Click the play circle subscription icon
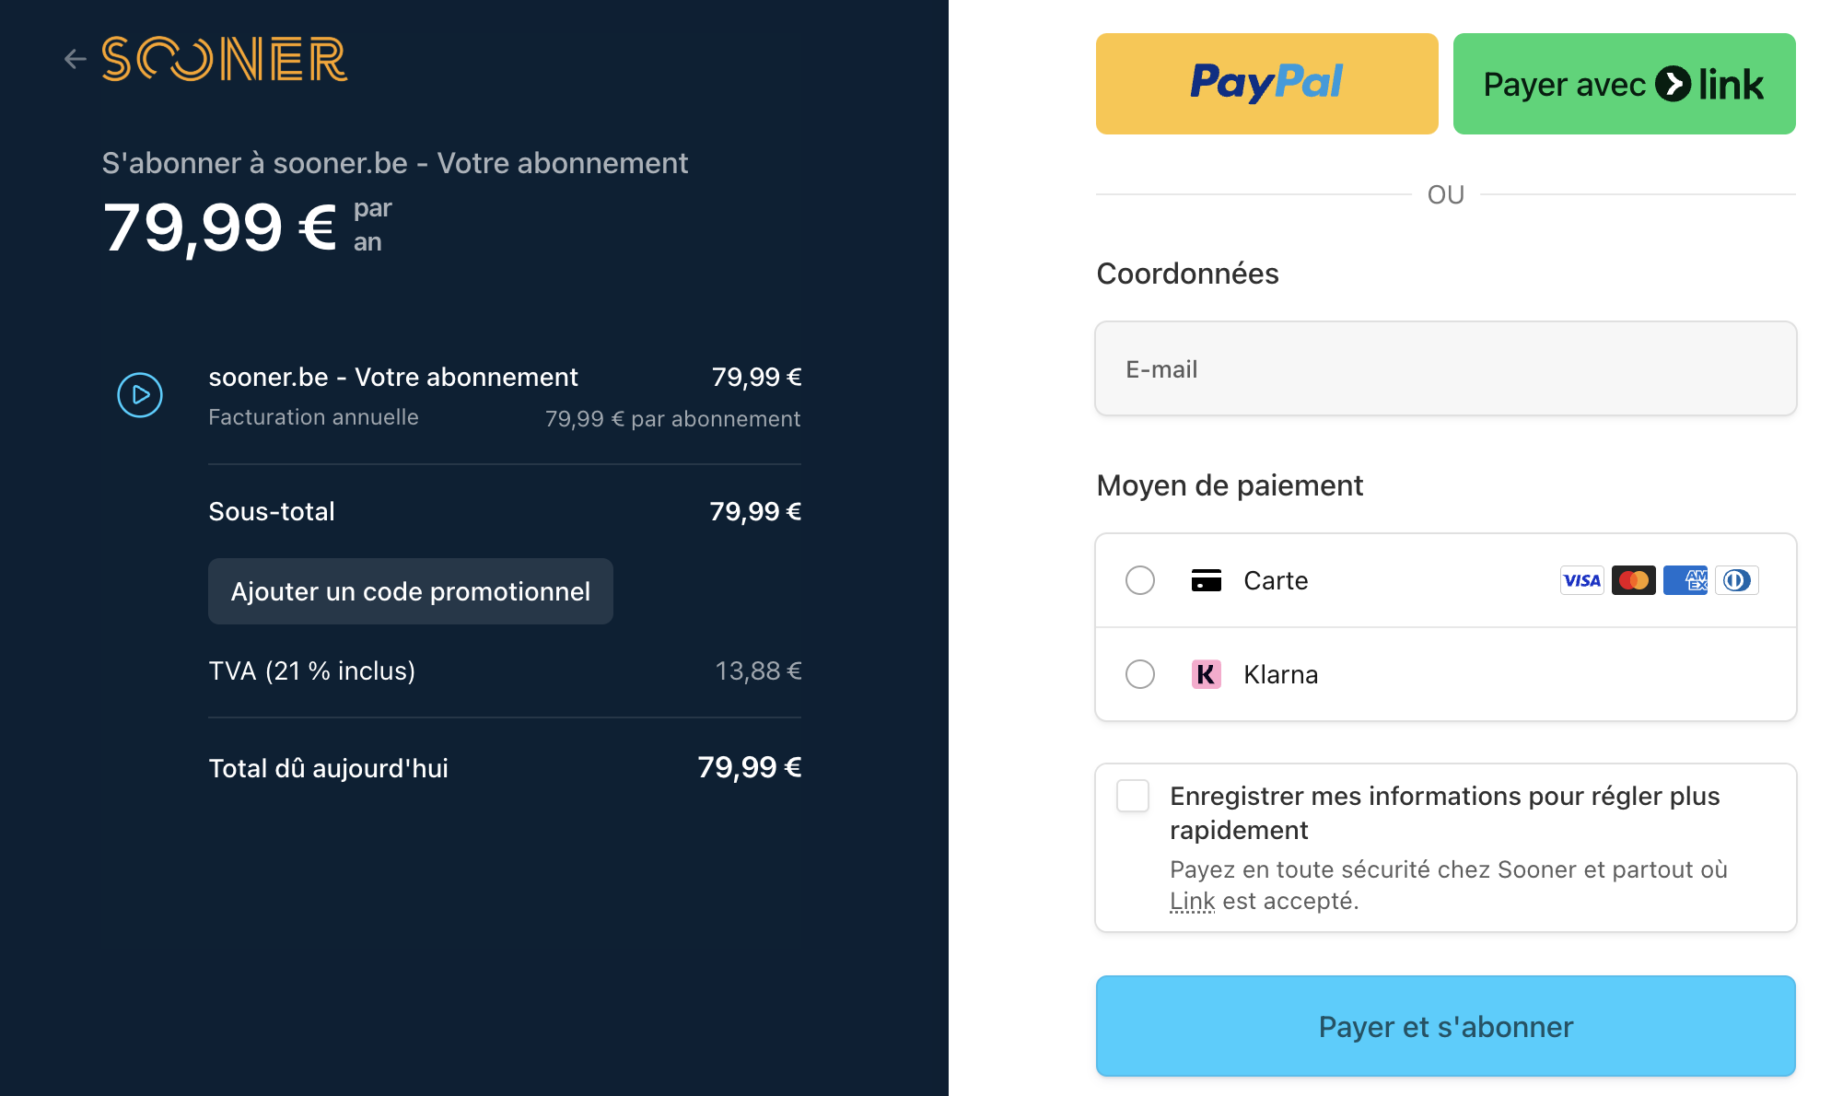1831x1096 pixels. (x=140, y=395)
